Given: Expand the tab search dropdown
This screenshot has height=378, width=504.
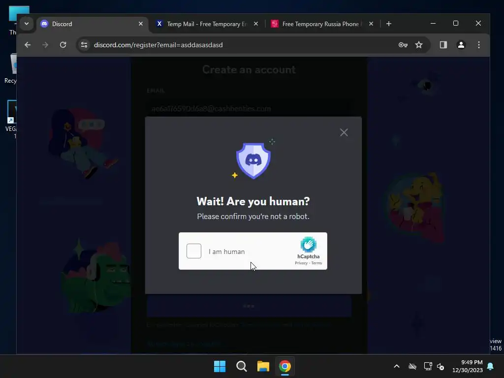Looking at the screenshot, I should [x=27, y=24].
